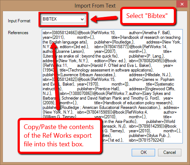Click the "Import From Text" title bar text
190x165 pixels.
95,6
